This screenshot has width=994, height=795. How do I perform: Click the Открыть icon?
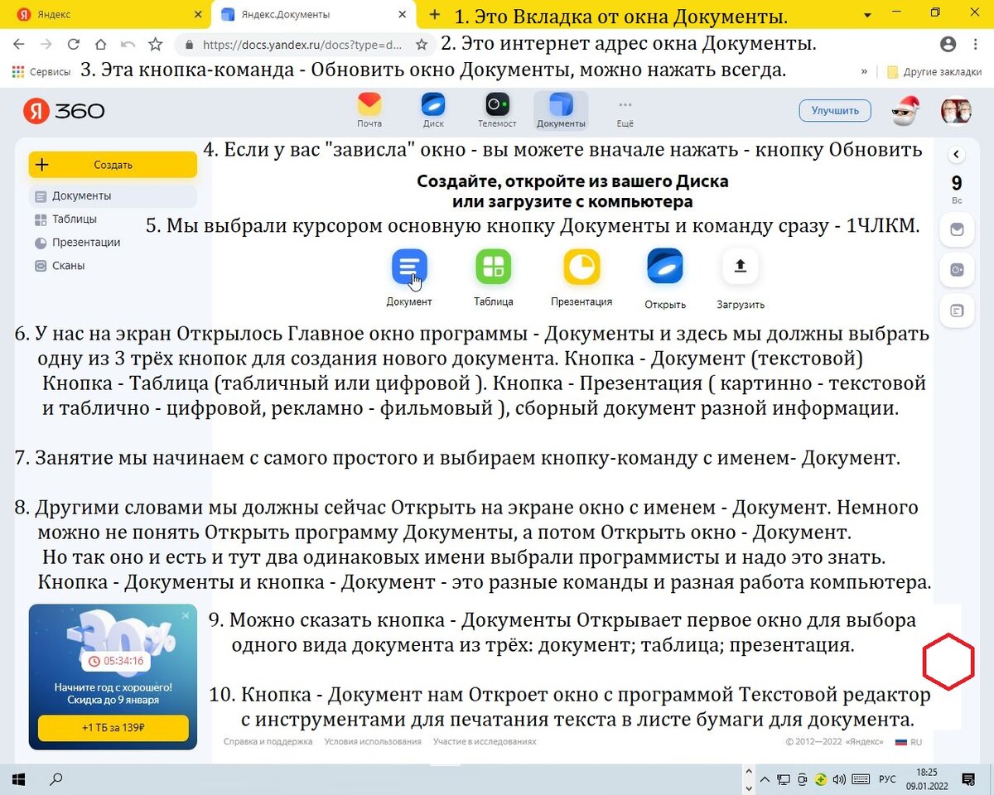[664, 267]
